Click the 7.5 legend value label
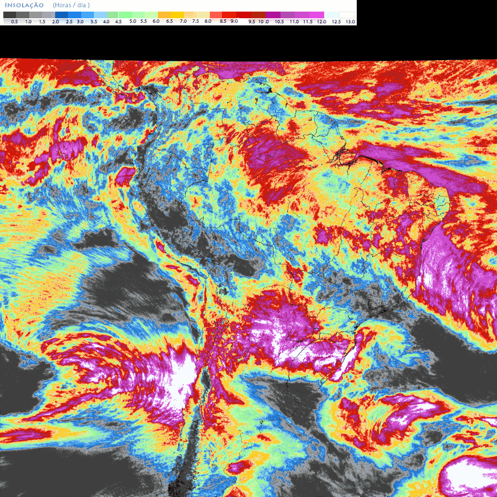 click(195, 21)
